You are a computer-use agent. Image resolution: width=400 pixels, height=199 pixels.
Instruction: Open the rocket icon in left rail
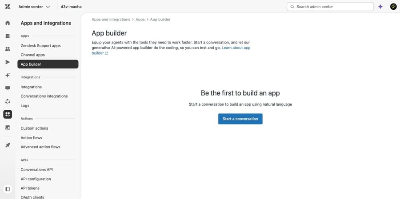(x=8, y=145)
